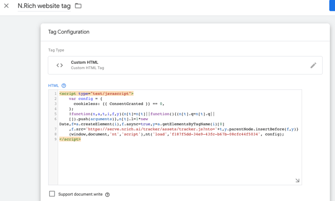The height and width of the screenshot is (201, 335).
Task: Click the tracker.js URL string in code
Action: pos(151,129)
